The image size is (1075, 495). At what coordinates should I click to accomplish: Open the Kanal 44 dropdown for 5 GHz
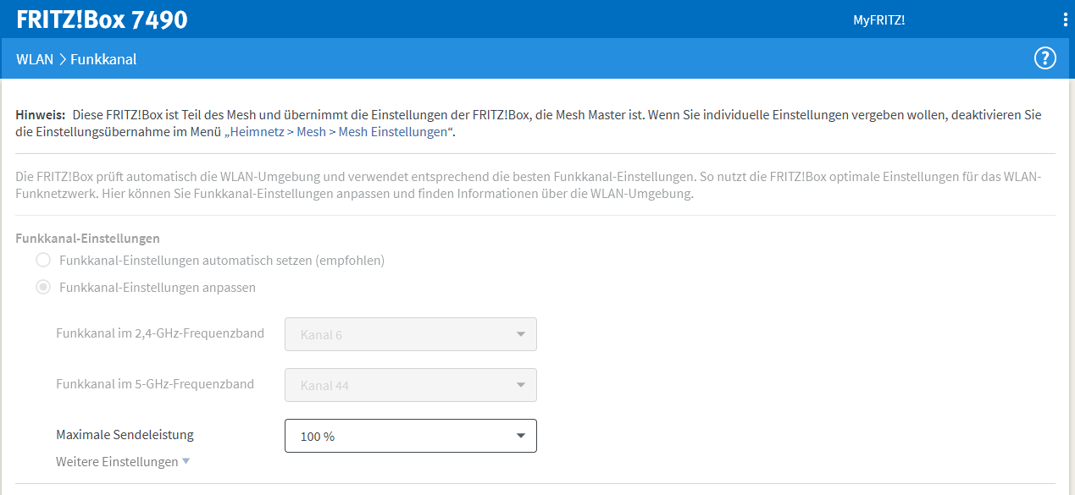click(411, 385)
